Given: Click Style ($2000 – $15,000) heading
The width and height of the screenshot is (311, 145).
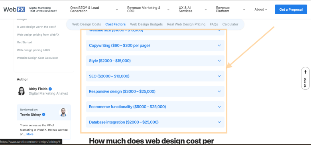Looking at the screenshot, I should [110, 61].
